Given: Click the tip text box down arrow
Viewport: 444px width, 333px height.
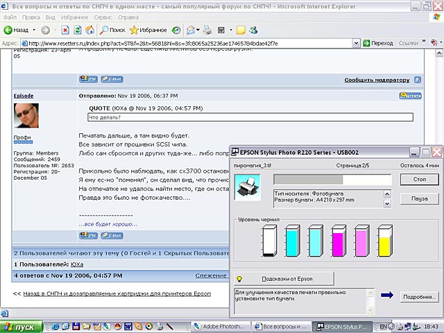Looking at the screenshot, I should [x=370, y=310].
